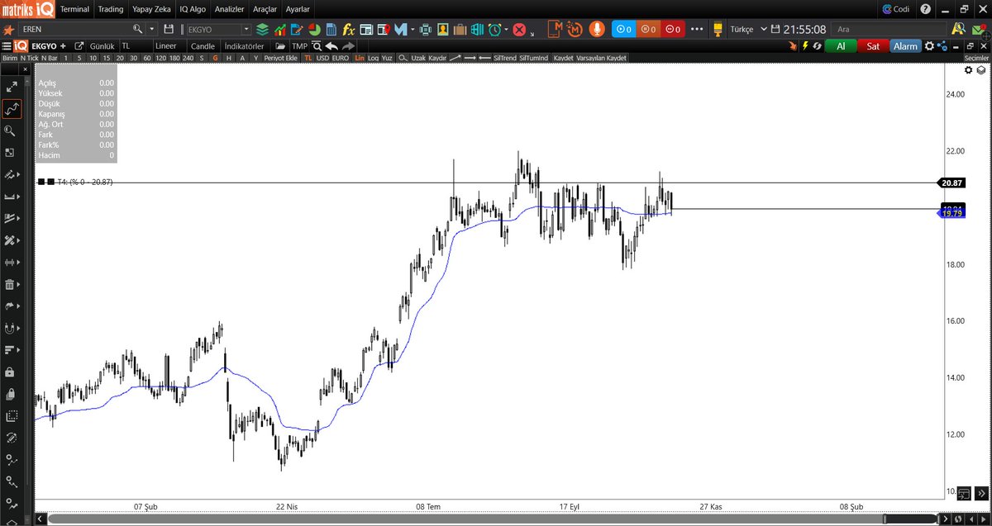Open the Yapay Zeka menu
The image size is (992, 526).
tap(150, 9)
